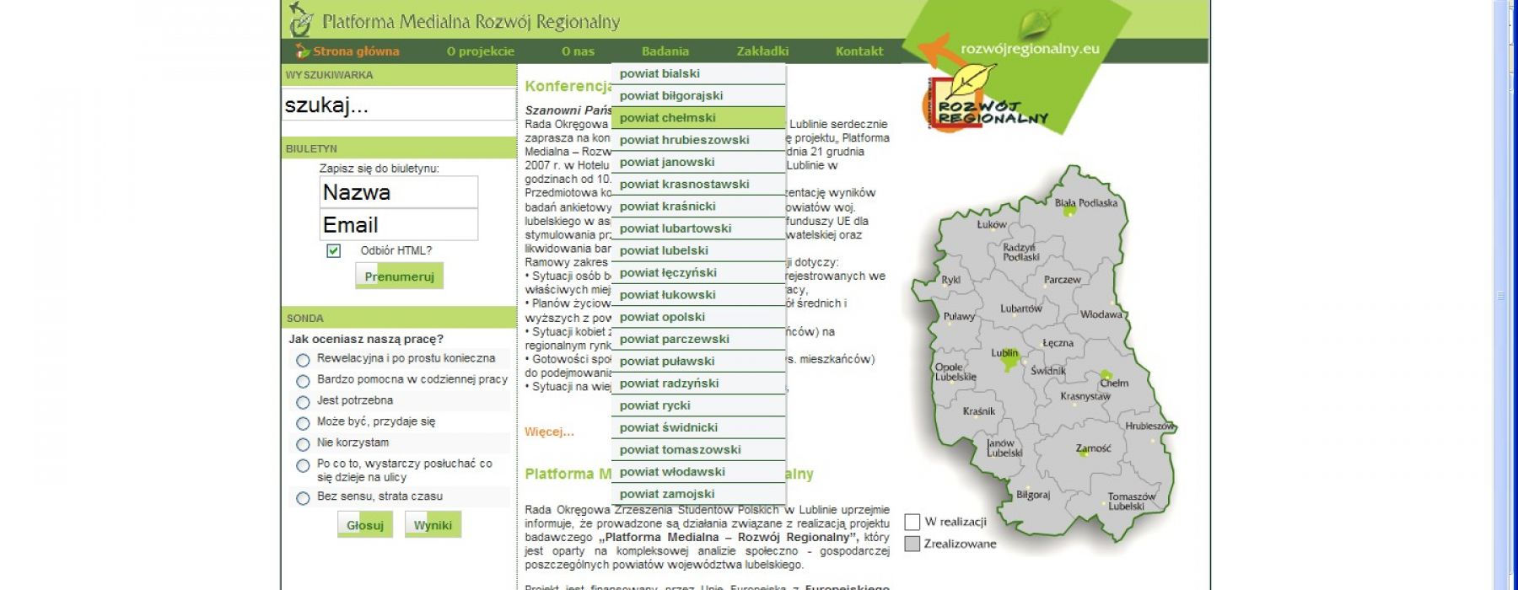Select powiat lubartowski from dropdown
This screenshot has width=1518, height=590.
tap(698, 228)
